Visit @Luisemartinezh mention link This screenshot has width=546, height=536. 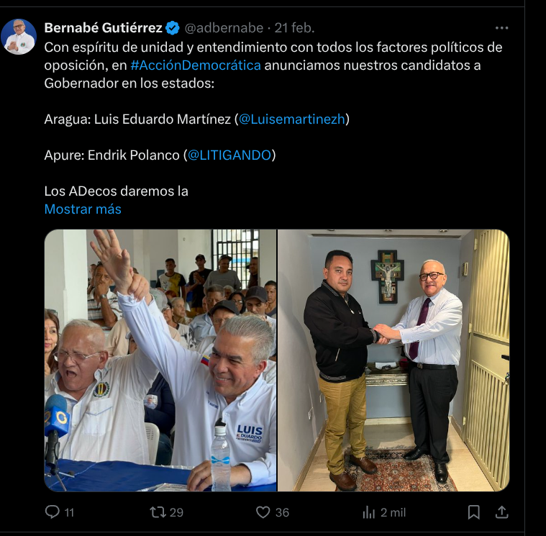click(292, 119)
